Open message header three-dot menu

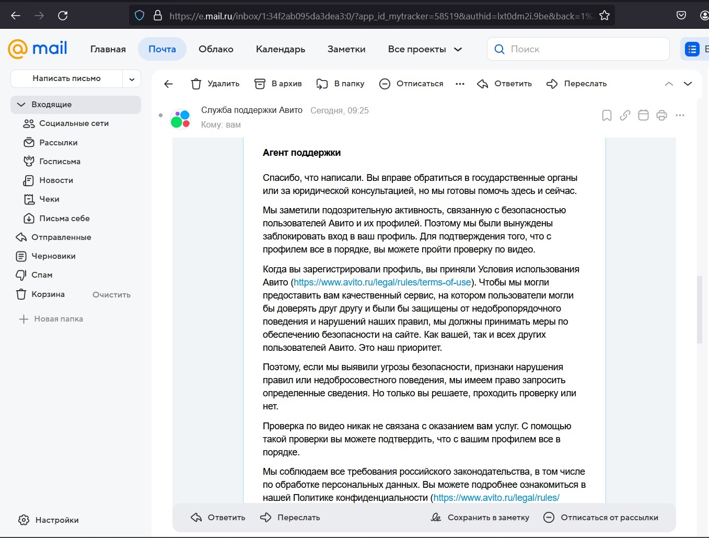(x=680, y=115)
